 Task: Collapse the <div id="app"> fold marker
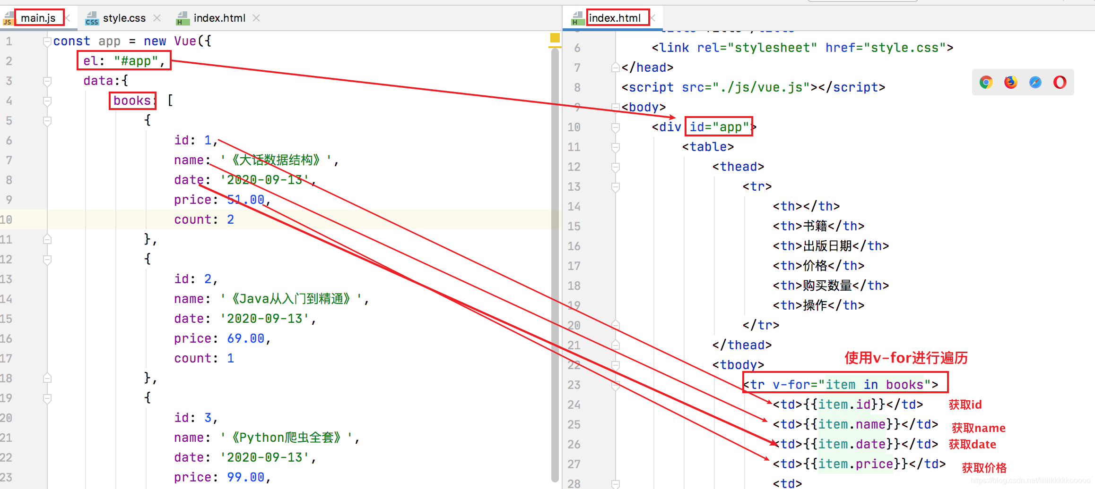pos(615,127)
